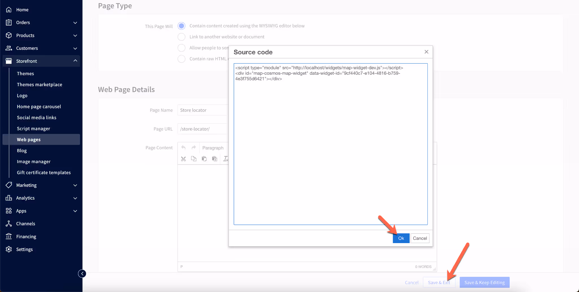Image resolution: width=579 pixels, height=292 pixels.
Task: Select Link to another website radio
Action: pos(182,37)
